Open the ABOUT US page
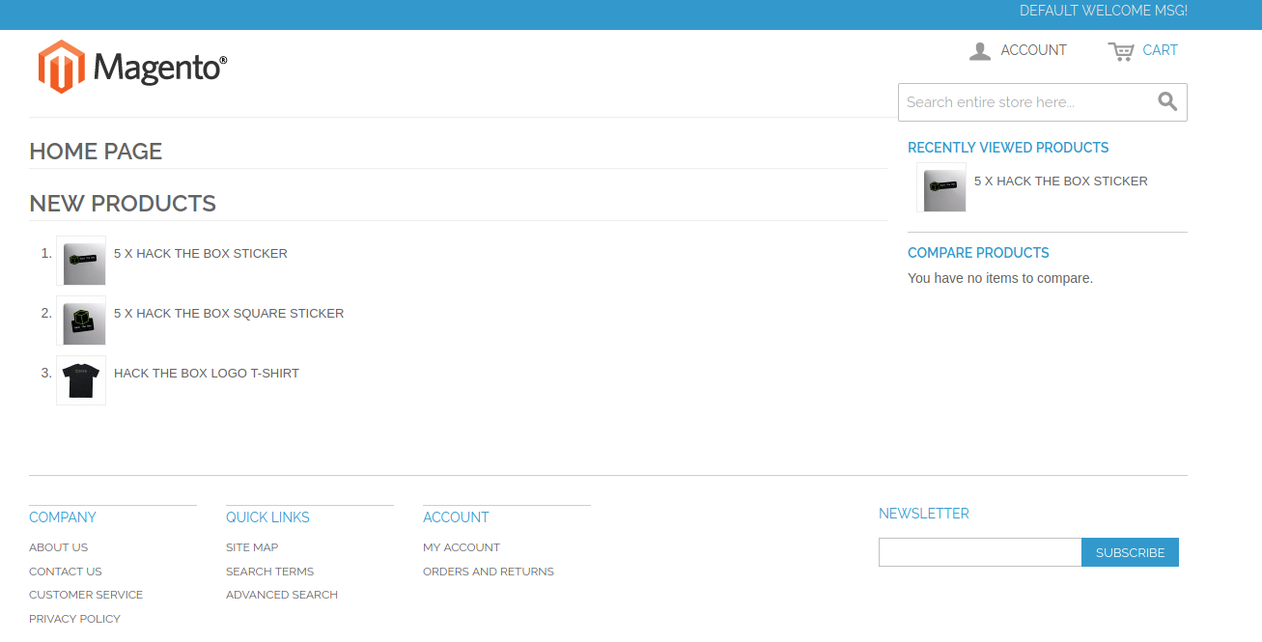This screenshot has width=1262, height=642. coord(58,546)
